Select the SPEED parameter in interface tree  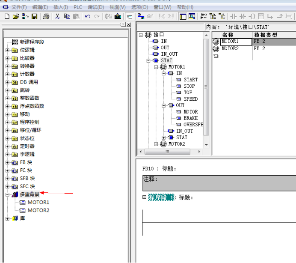pyautogui.click(x=190, y=99)
